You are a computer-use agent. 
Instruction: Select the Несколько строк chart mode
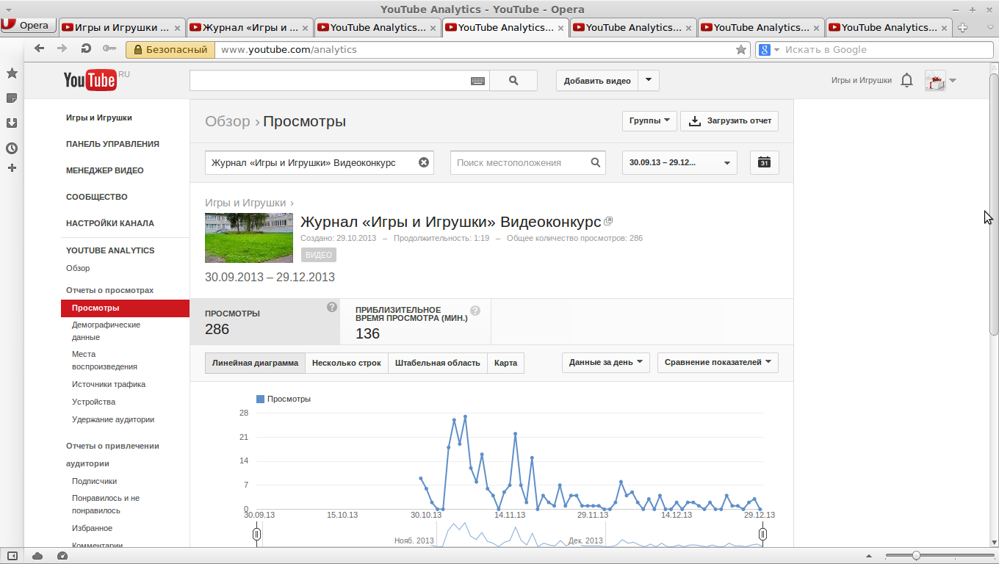[346, 363]
